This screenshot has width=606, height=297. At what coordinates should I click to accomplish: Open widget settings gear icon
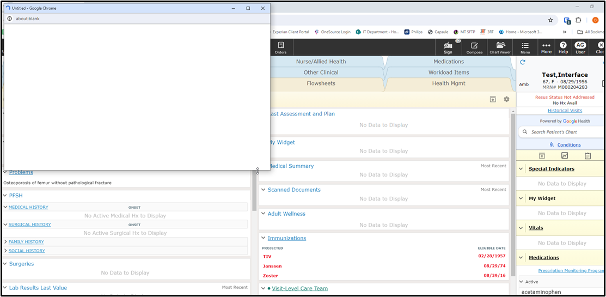[506, 99]
